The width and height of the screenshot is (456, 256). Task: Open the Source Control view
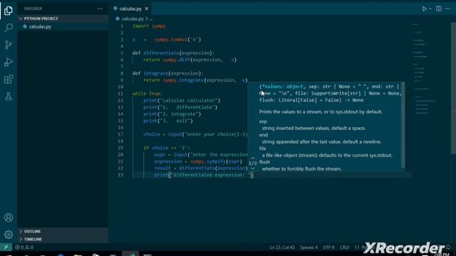point(9,45)
